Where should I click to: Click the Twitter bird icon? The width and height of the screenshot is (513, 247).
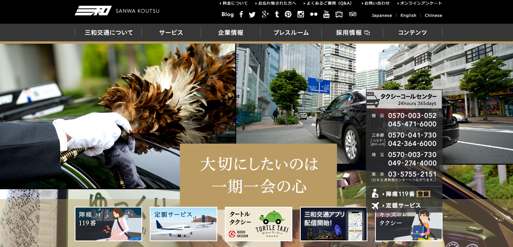click(x=252, y=15)
